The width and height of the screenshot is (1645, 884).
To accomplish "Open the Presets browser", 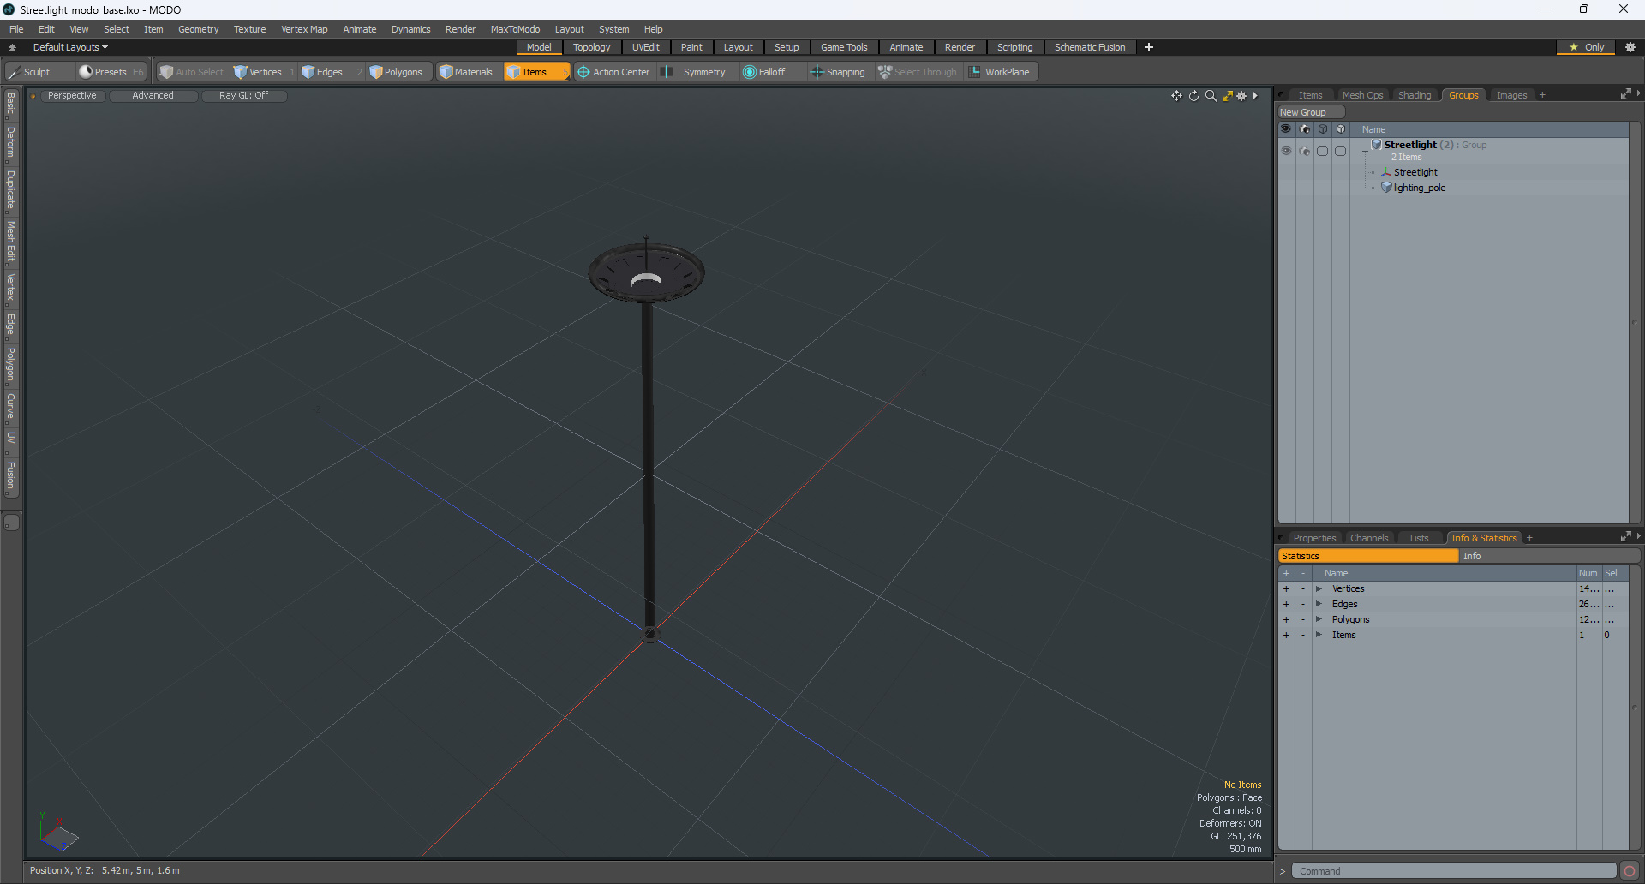I will pyautogui.click(x=111, y=72).
